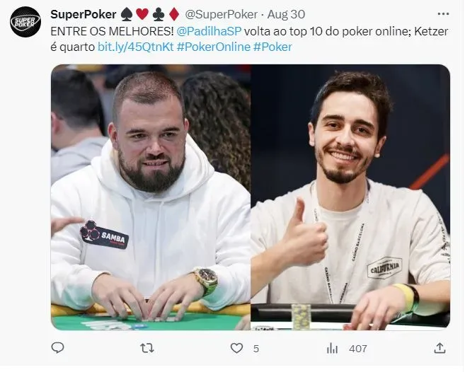Screen dimensions: 465x372
Task: Open the @SuperPoker handle link
Action: click(x=222, y=14)
